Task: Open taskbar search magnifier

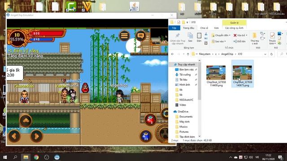Action: 15,157
